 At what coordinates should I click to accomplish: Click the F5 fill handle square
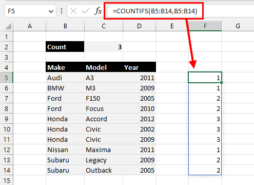pos(221,82)
